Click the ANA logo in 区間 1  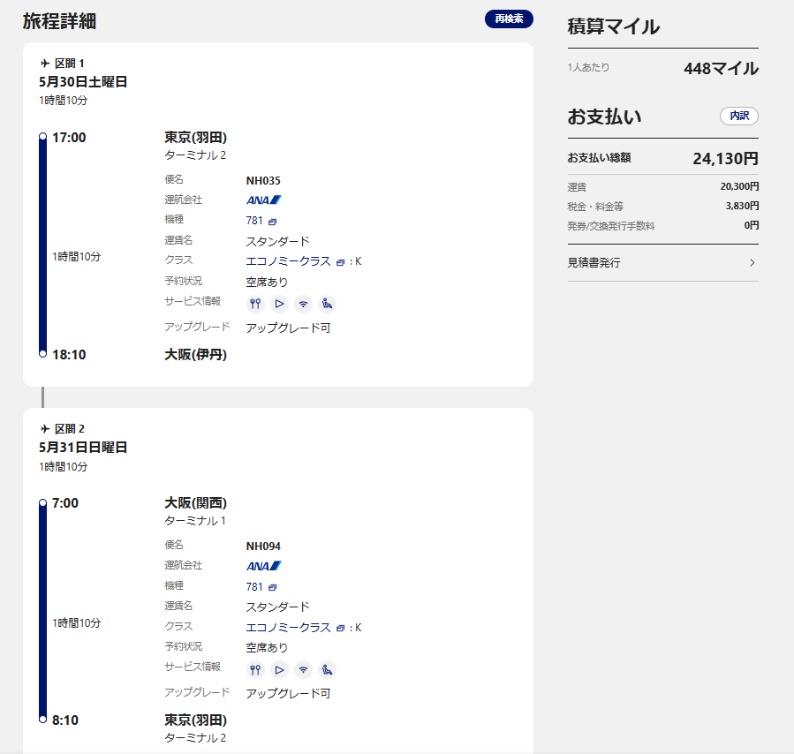coord(263,200)
